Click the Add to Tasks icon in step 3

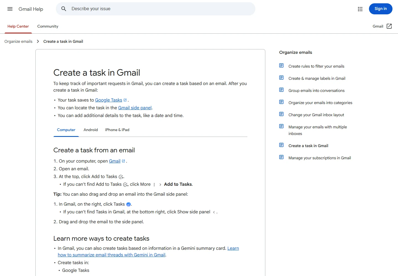pos(121,177)
